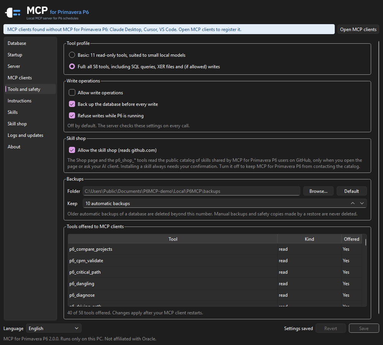This screenshot has height=345, width=383.
Task: Sort by the Offered column header
Action: click(352, 239)
